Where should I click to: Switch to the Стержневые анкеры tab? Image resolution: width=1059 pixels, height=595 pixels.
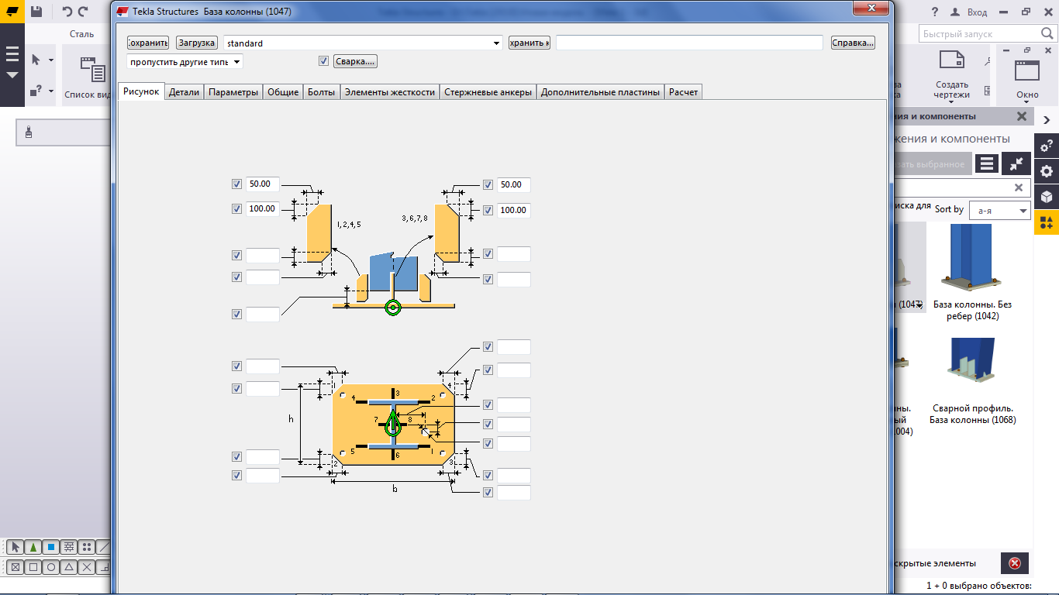click(488, 92)
